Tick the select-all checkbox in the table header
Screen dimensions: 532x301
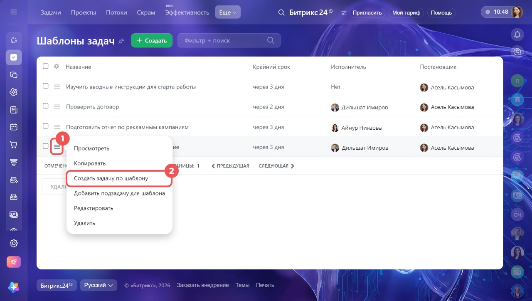46,66
